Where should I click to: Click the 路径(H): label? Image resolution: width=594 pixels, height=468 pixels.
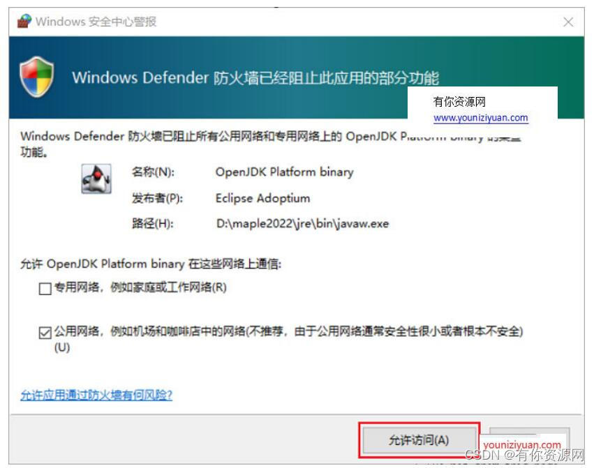(x=153, y=223)
